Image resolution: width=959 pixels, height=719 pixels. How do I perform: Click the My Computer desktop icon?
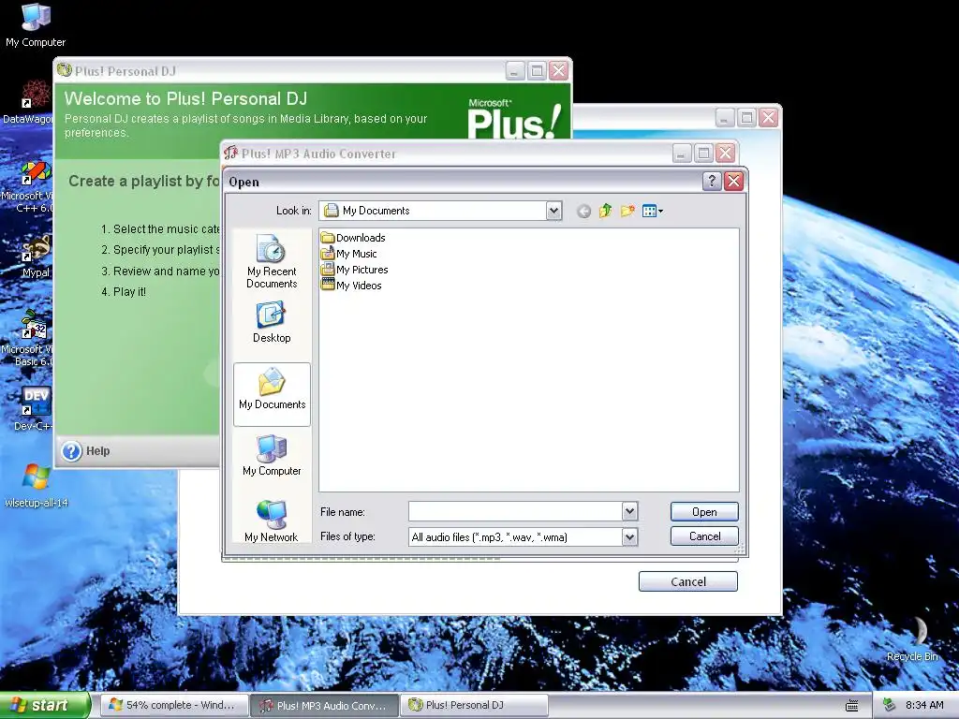(36, 25)
